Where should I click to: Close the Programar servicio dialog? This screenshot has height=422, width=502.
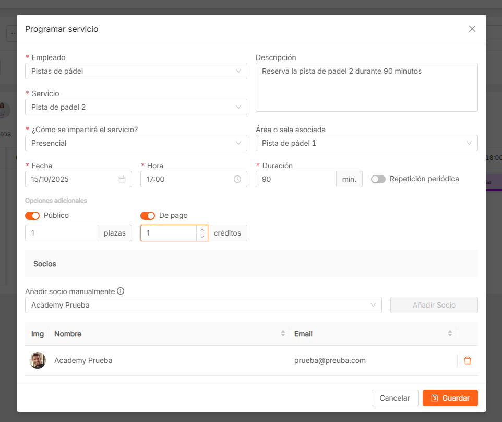click(x=472, y=29)
